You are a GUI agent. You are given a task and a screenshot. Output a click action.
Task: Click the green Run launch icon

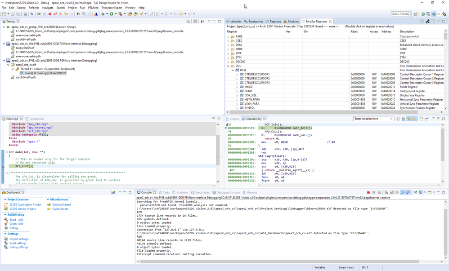coord(112,14)
